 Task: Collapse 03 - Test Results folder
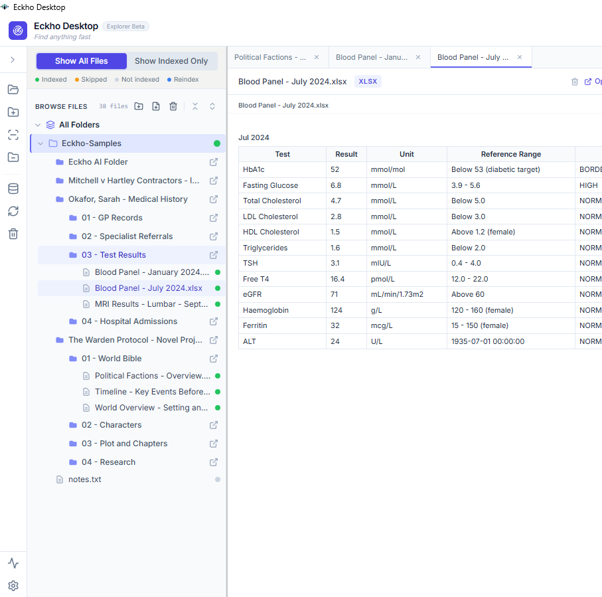coord(113,255)
